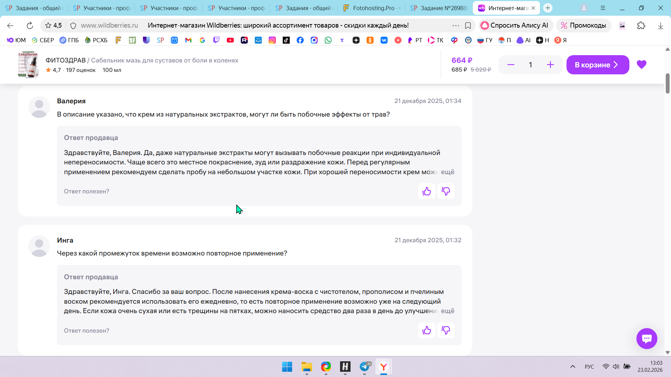This screenshot has width=671, height=377.
Task: Open the three-dots menu in address bar
Action: [455, 25]
